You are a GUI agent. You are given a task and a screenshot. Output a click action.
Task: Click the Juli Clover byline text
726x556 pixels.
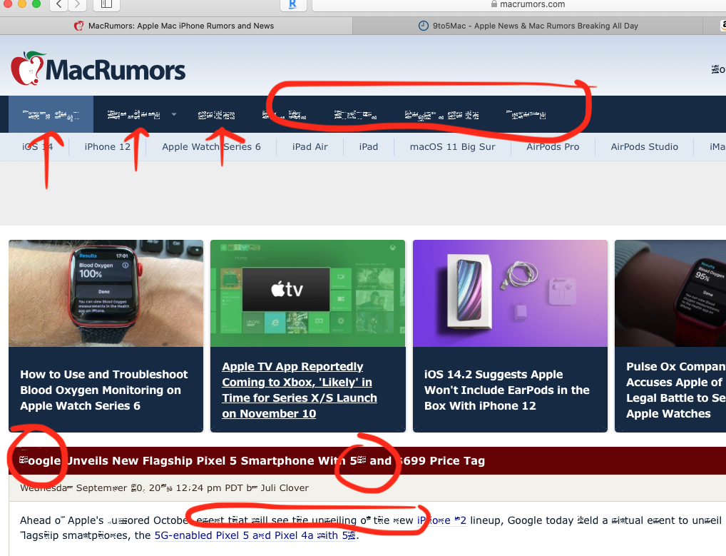click(x=285, y=488)
